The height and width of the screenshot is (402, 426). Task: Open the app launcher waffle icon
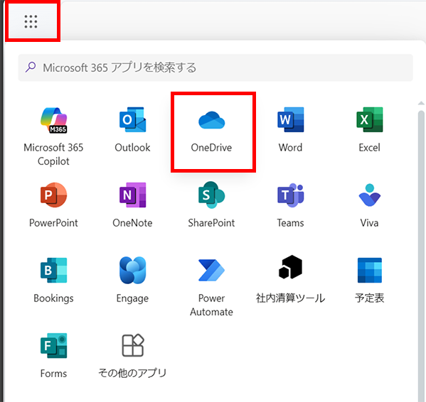click(31, 22)
